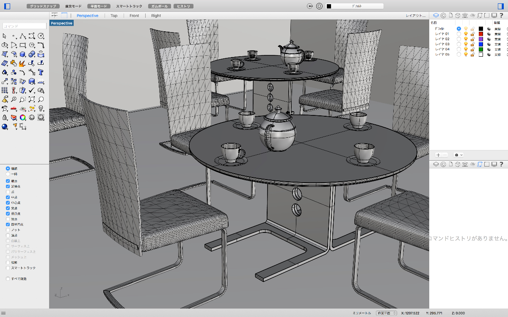
Task: Select the 一時 radio button
Action: point(8,174)
